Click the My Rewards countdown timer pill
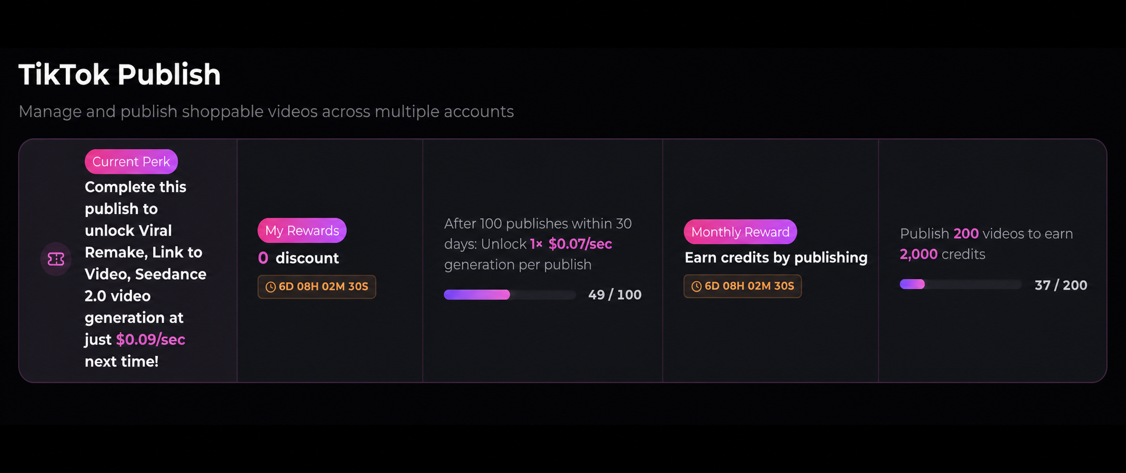This screenshot has width=1126, height=473. pyautogui.click(x=317, y=287)
